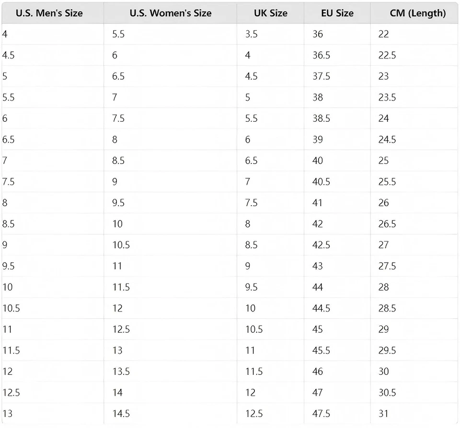Image resolution: width=460 pixels, height=428 pixels.
Task: Click EU size 47.5 cell
Action: pyautogui.click(x=321, y=414)
